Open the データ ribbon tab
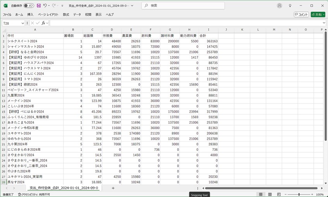The width and height of the screenshot is (328, 197). coord(77,15)
